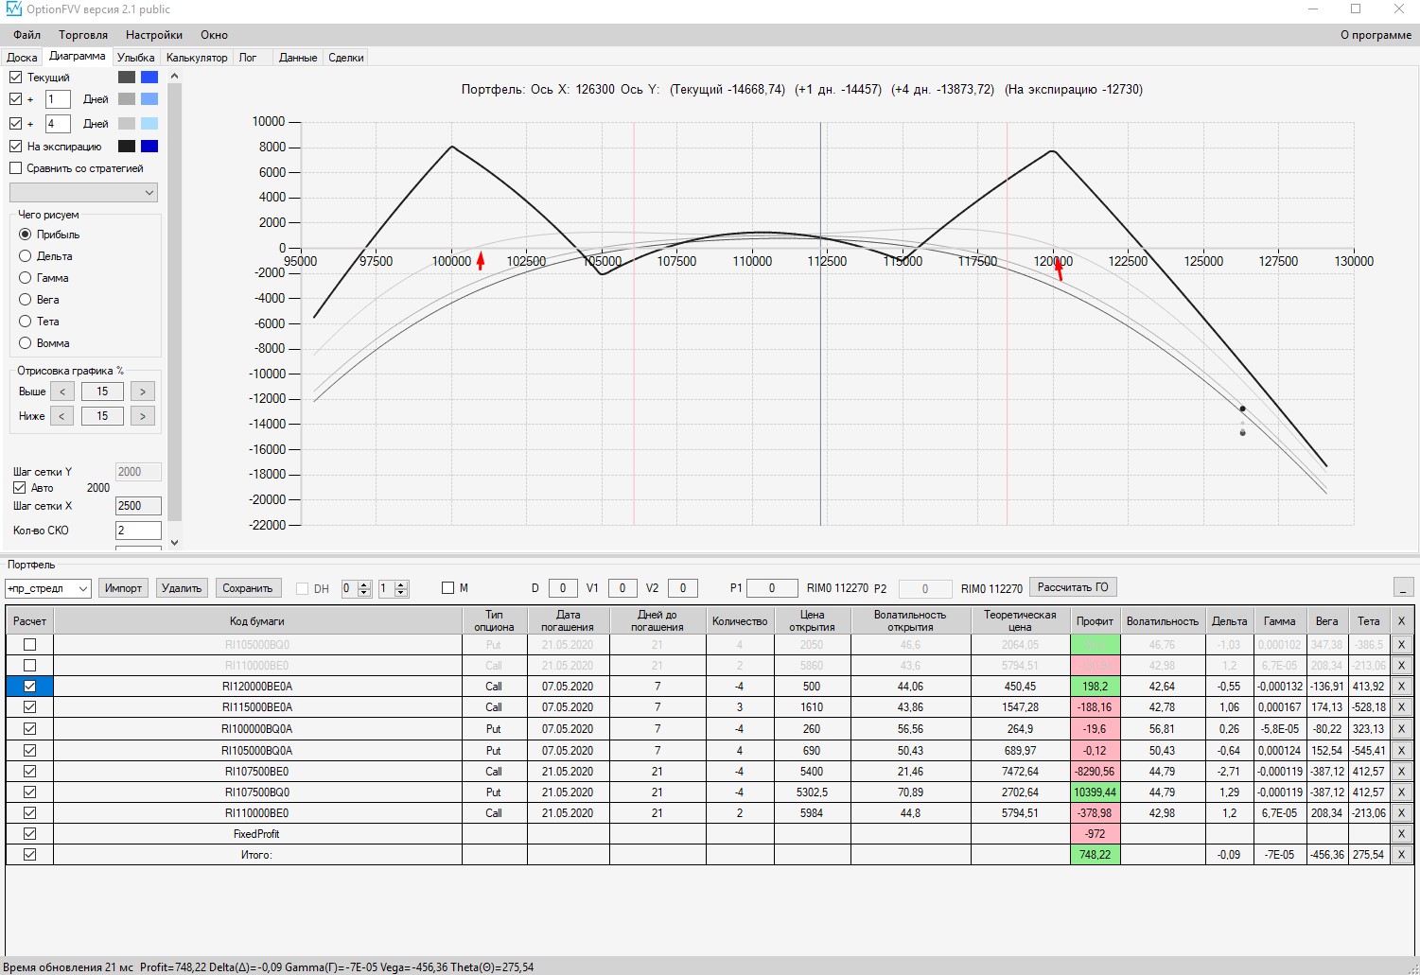Decrease the Ниже chart crop percentage
1420x975 pixels.
(x=62, y=416)
